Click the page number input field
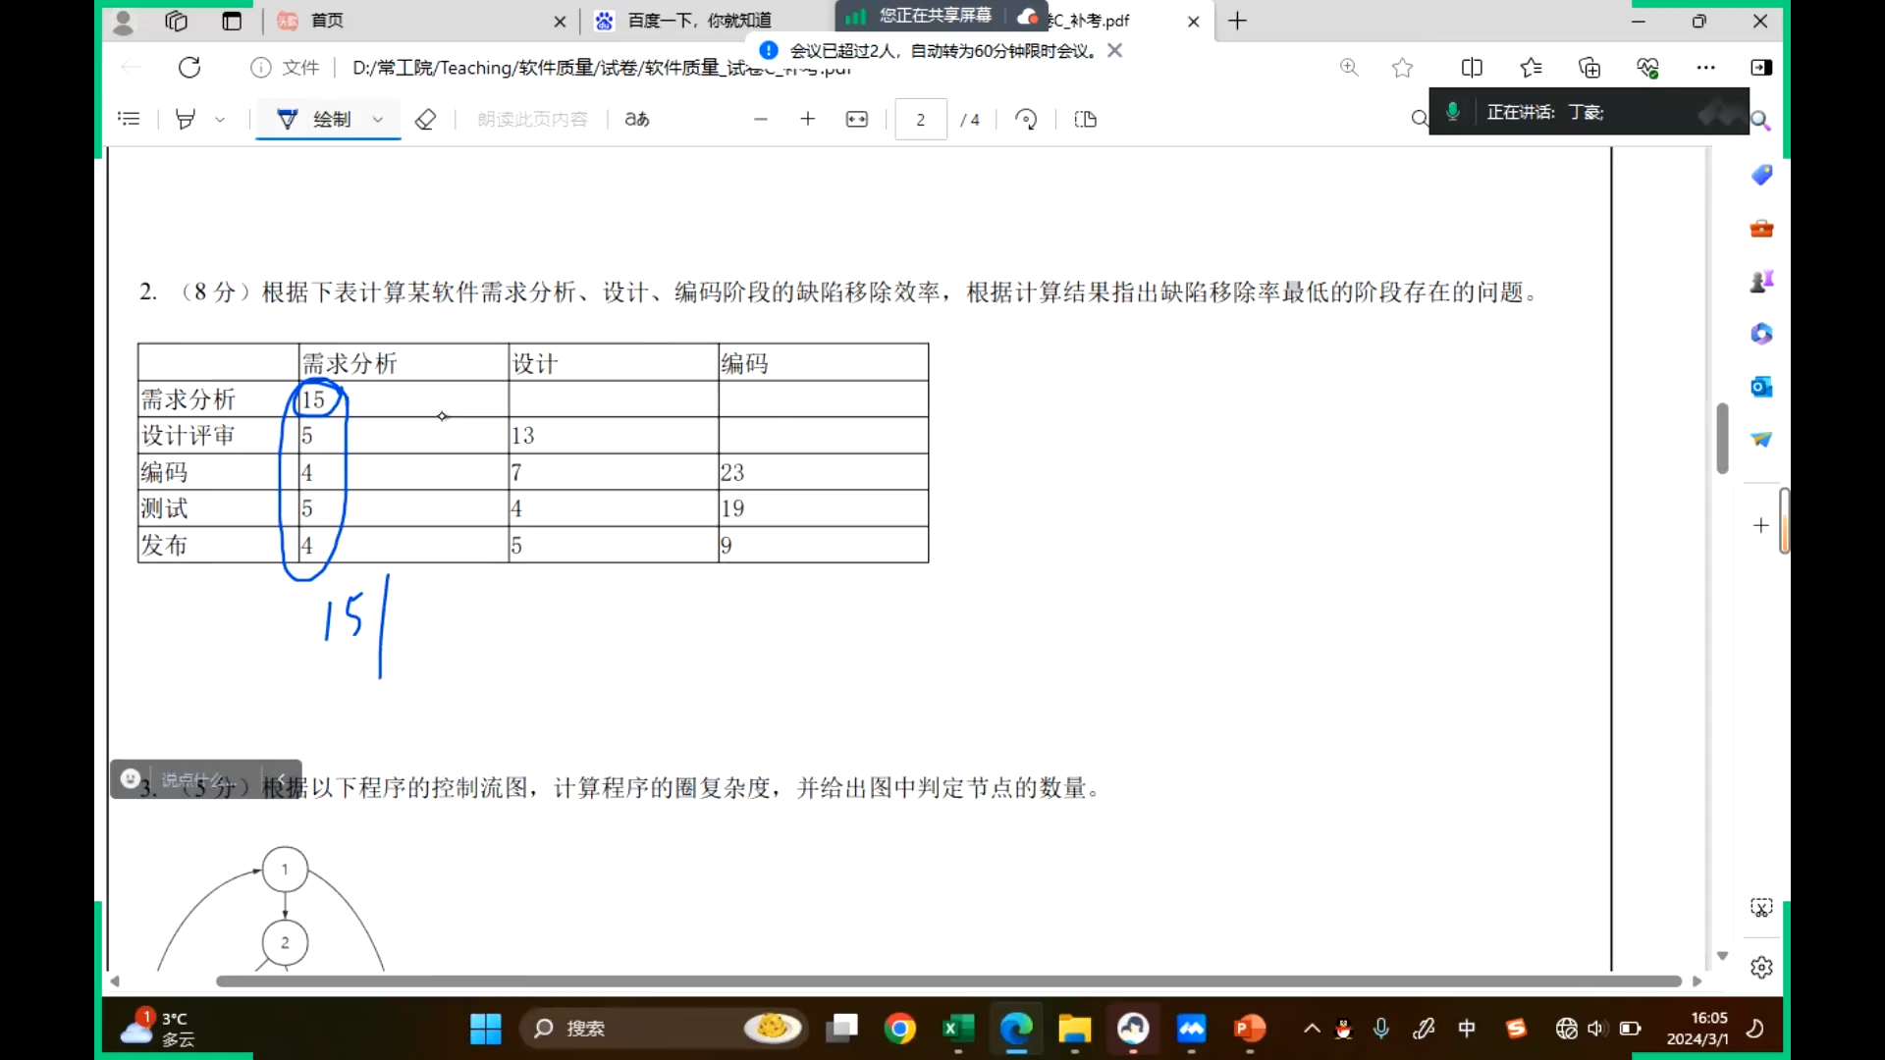Viewport: 1885px width, 1060px height. point(920,120)
